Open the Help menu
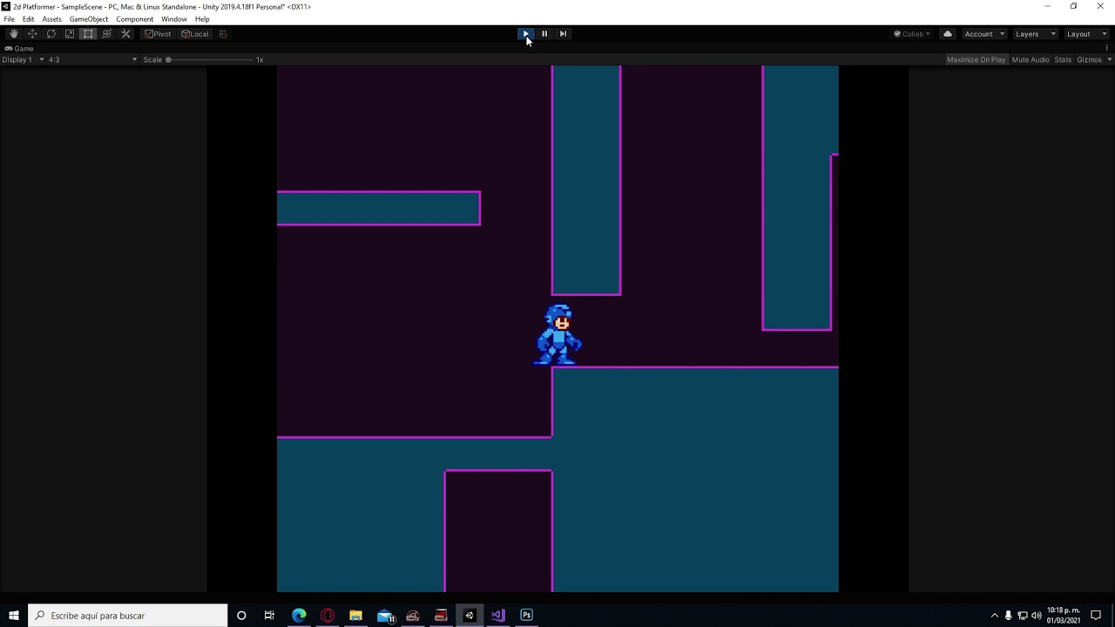Viewport: 1115px width, 627px height. tap(202, 19)
